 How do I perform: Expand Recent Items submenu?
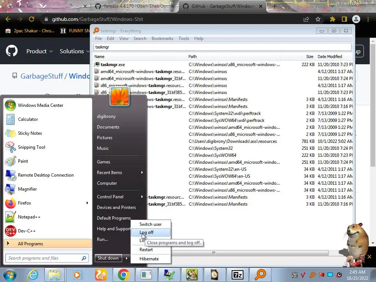point(120,173)
